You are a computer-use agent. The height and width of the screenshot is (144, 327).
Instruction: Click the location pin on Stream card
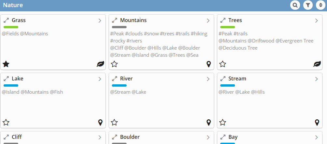click(x=317, y=123)
